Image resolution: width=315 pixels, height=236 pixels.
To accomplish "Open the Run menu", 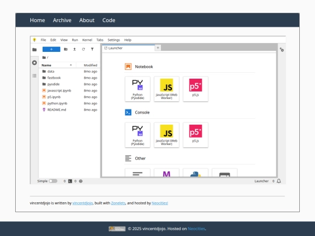I will (75, 40).
